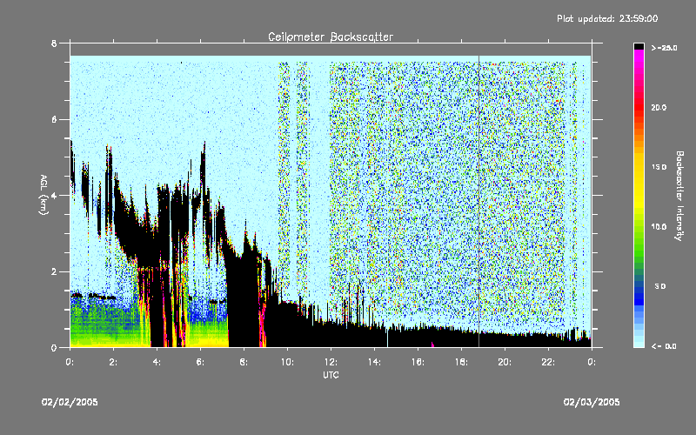Click the x-axis tick label '18:'
696x435 pixels.
click(x=461, y=362)
